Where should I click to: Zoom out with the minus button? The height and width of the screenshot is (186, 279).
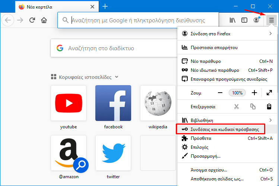coord(220,93)
